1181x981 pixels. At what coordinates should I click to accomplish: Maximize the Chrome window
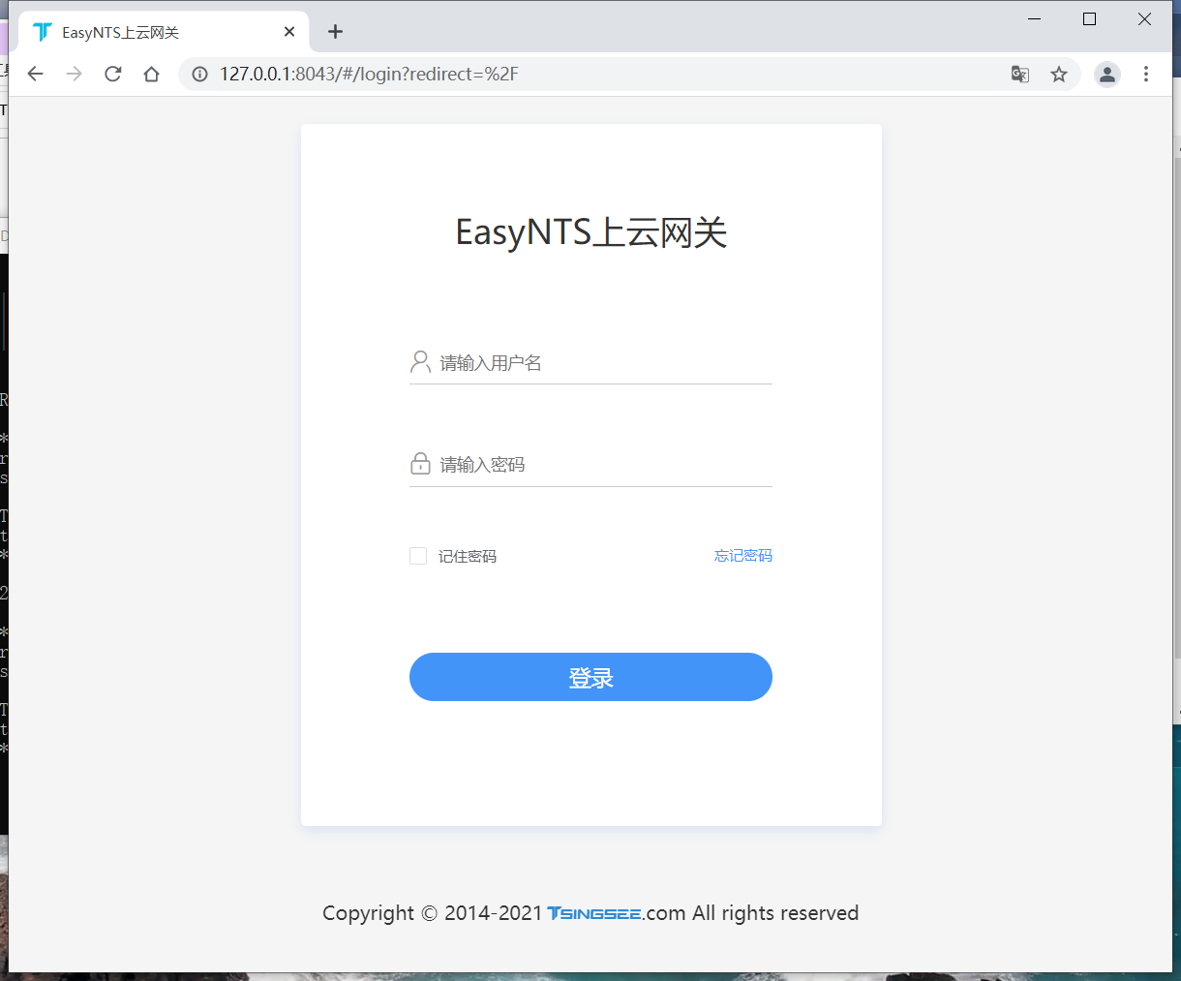click(x=1089, y=19)
